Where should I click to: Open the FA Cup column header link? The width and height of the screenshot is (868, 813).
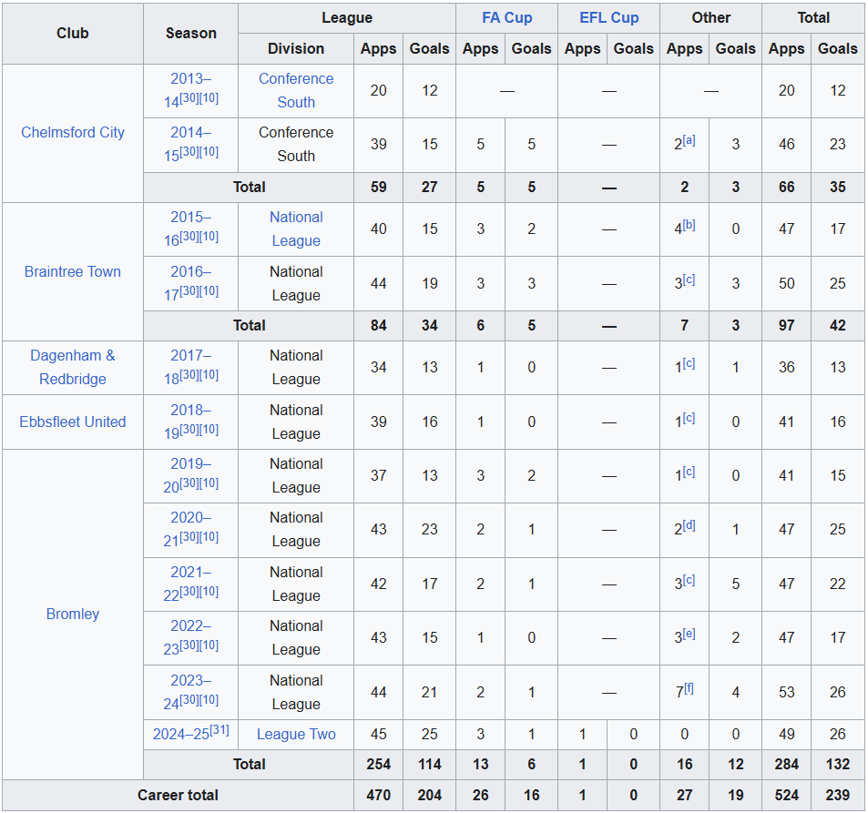[x=506, y=17]
